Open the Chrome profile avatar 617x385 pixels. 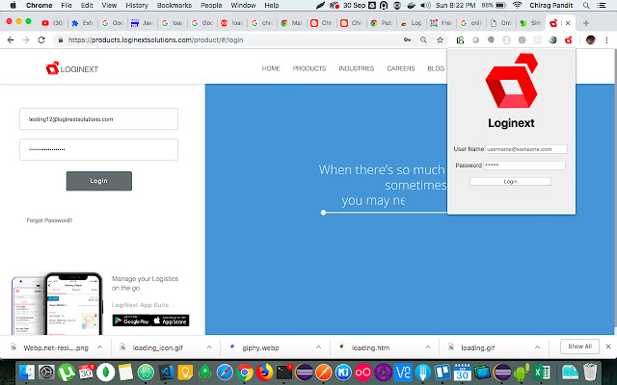point(590,40)
